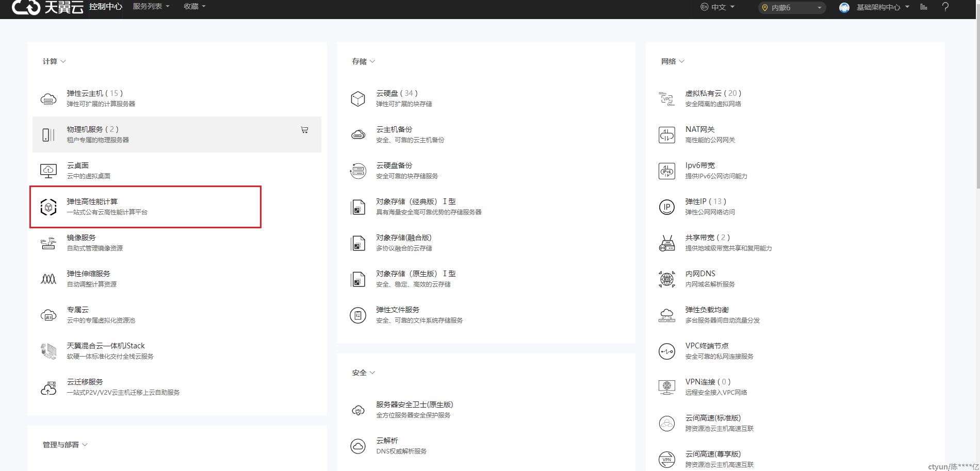Screen dimensions: 980x471
Task: Click the 内网DNS globe icon
Action: point(666,279)
